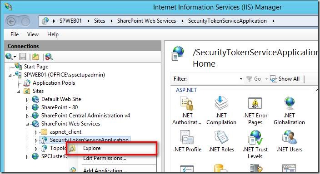Viewport: 320px width, 174px height.
Task: Open the Filter dropdown arrow
Action: click(x=241, y=79)
